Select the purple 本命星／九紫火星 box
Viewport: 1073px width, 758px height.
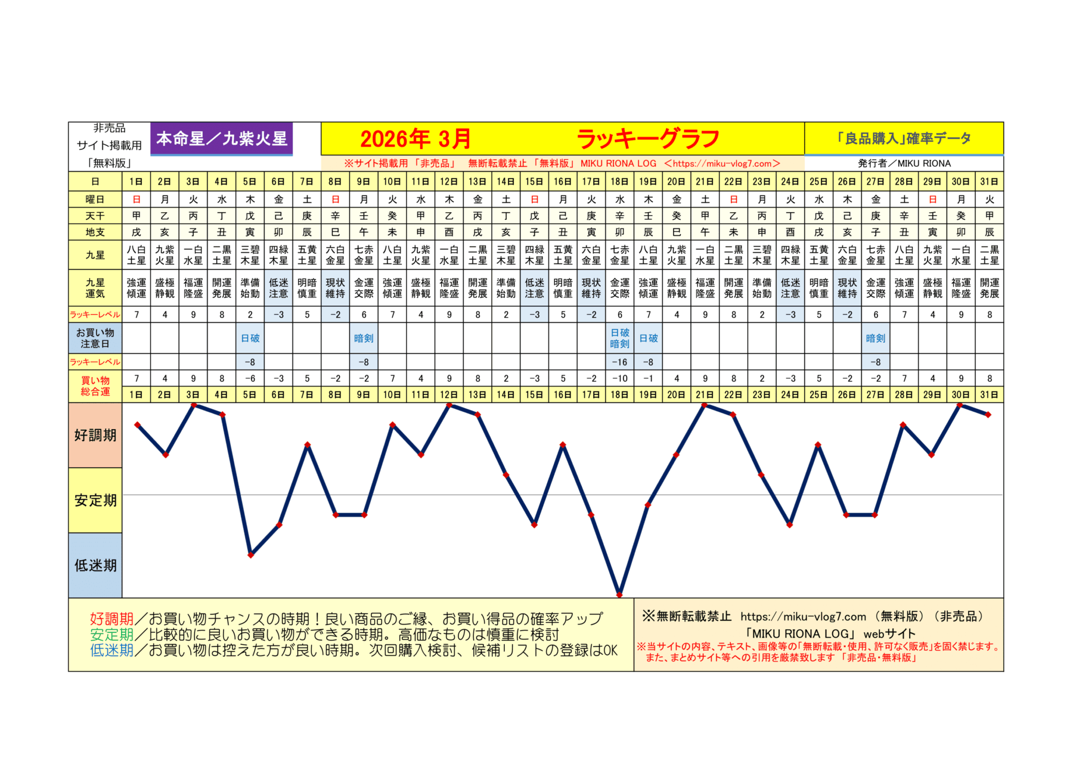coord(221,139)
